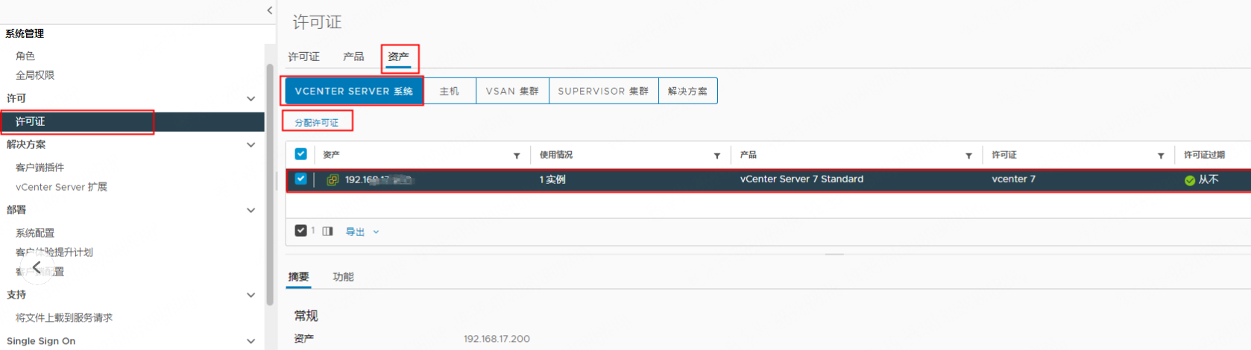Click the 许可证过期 column header
The width and height of the screenshot is (1251, 350).
[1204, 155]
